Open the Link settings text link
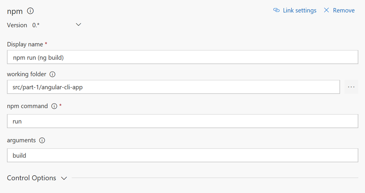The height and width of the screenshot is (193, 365). point(299,10)
